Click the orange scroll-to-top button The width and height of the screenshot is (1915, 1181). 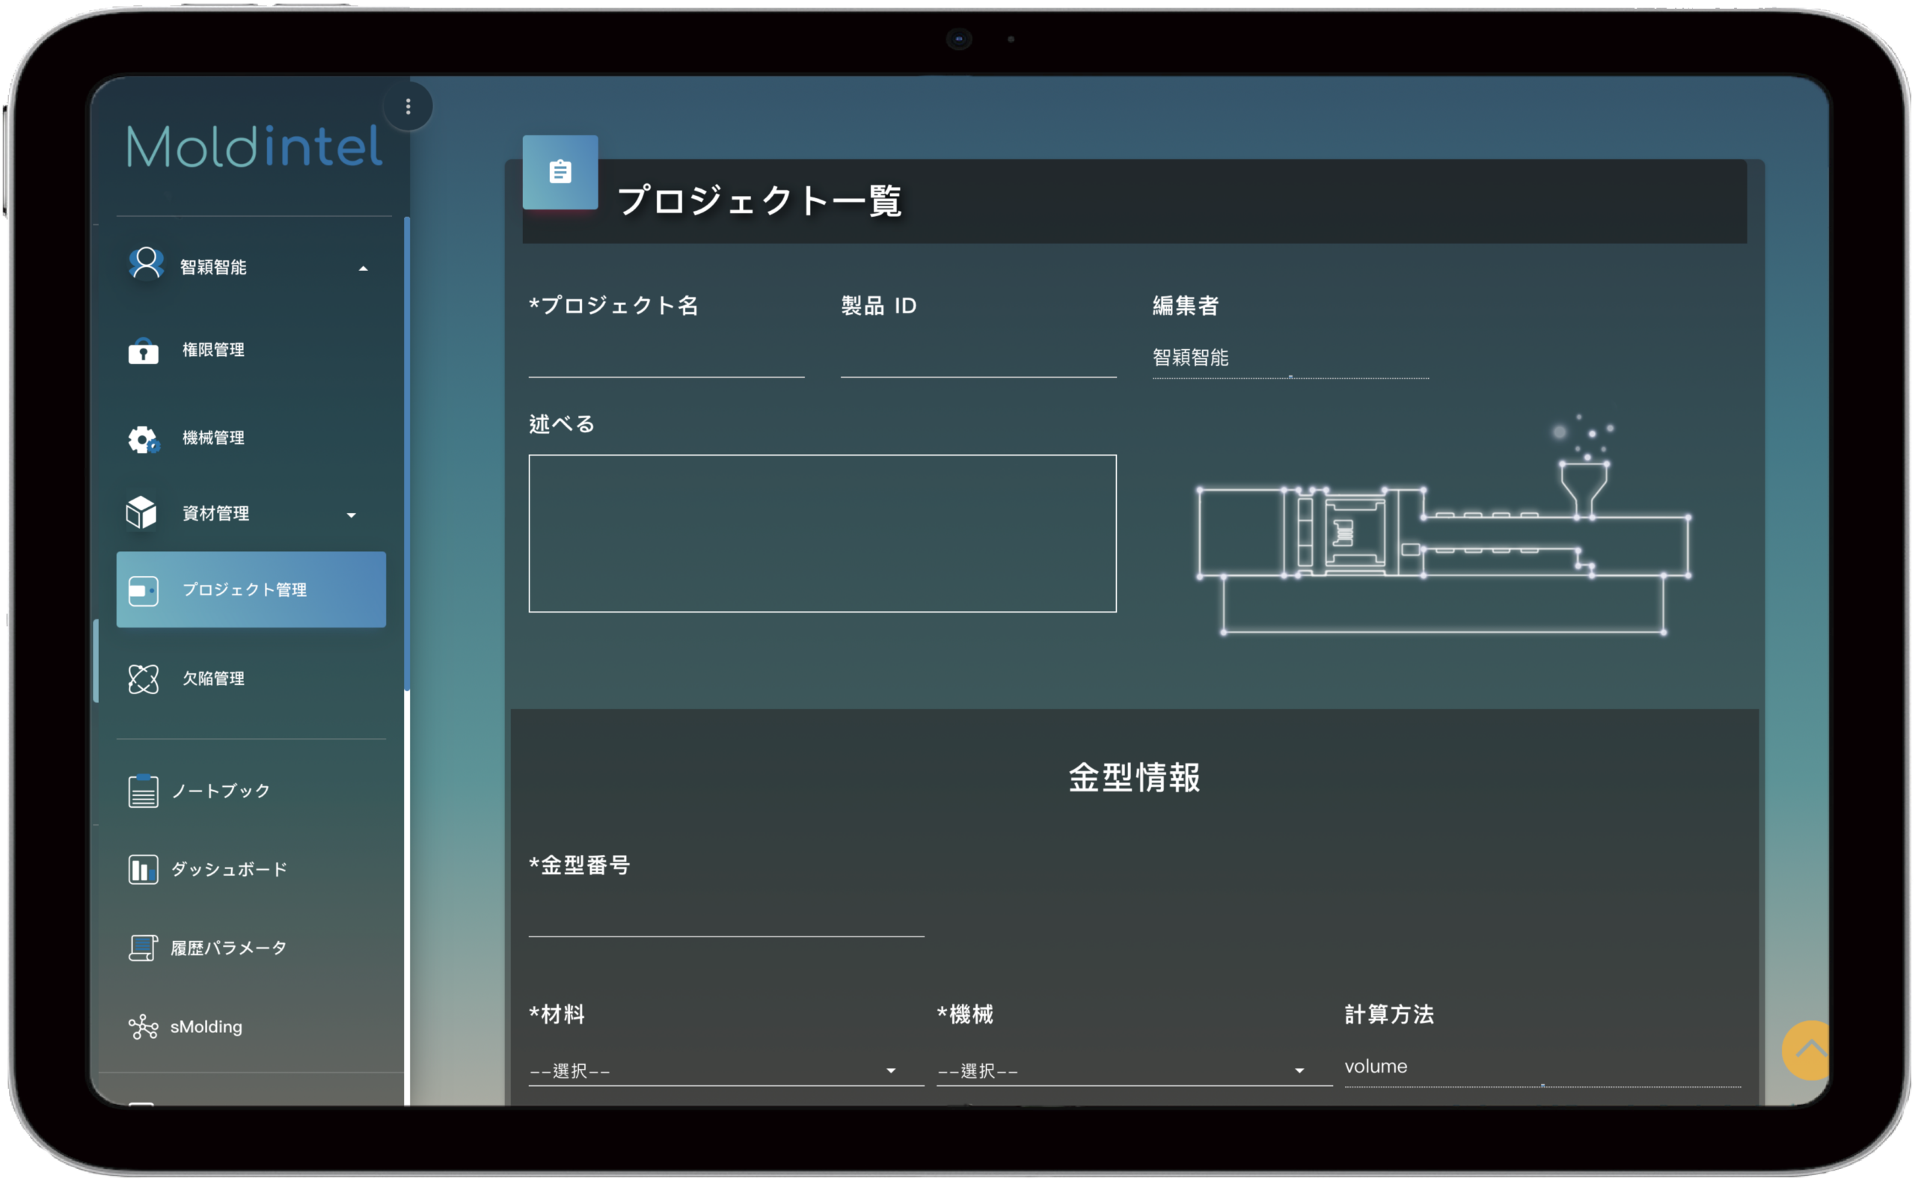(1806, 1050)
